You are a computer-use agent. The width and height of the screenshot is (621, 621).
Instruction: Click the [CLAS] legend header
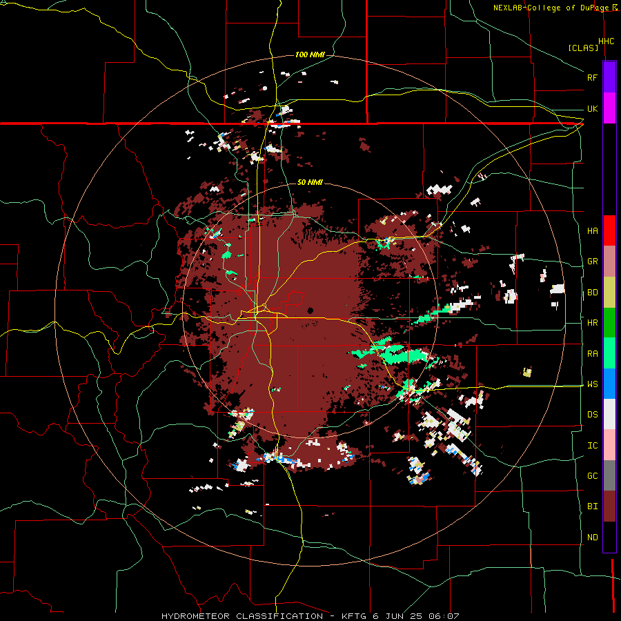pos(583,48)
